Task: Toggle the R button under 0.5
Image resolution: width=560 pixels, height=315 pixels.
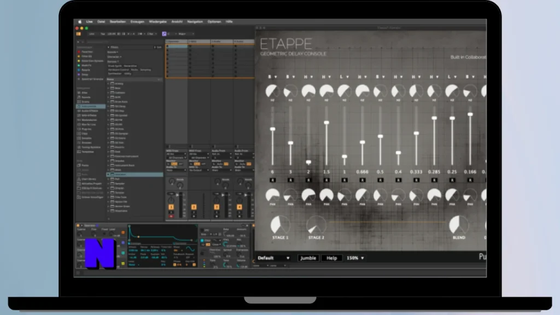Action: coord(380,180)
